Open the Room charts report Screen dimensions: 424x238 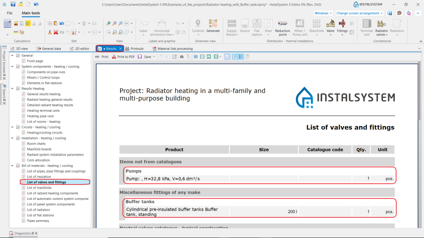click(x=36, y=143)
